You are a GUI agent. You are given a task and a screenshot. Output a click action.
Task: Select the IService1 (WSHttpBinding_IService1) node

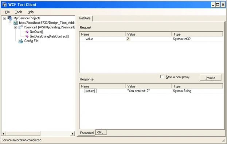pyautogui.click(x=50, y=27)
